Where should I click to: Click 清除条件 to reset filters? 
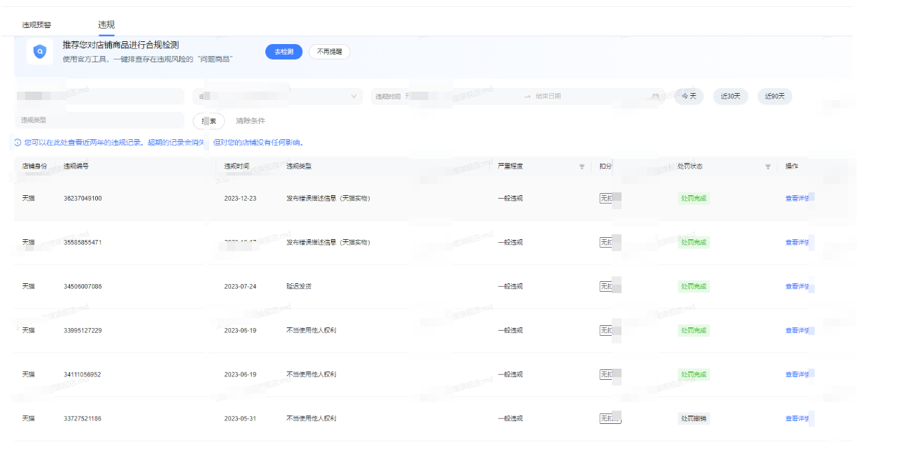[x=250, y=121]
